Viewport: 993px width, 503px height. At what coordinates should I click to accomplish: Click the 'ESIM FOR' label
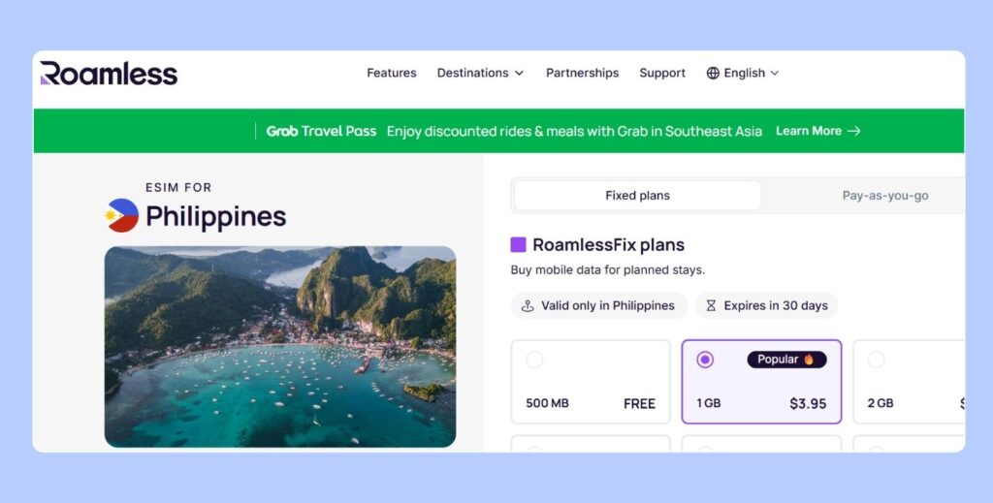tap(178, 187)
